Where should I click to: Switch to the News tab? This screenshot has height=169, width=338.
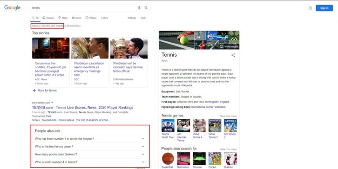click(76, 18)
